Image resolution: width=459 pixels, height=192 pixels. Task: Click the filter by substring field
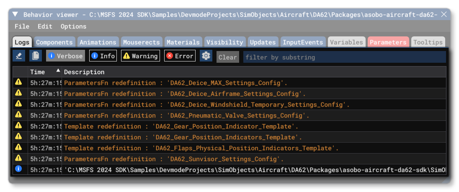[344, 57]
